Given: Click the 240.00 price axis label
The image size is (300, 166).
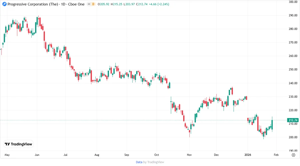Looking at the screenshot, I should pyautogui.click(x=293, y=83).
